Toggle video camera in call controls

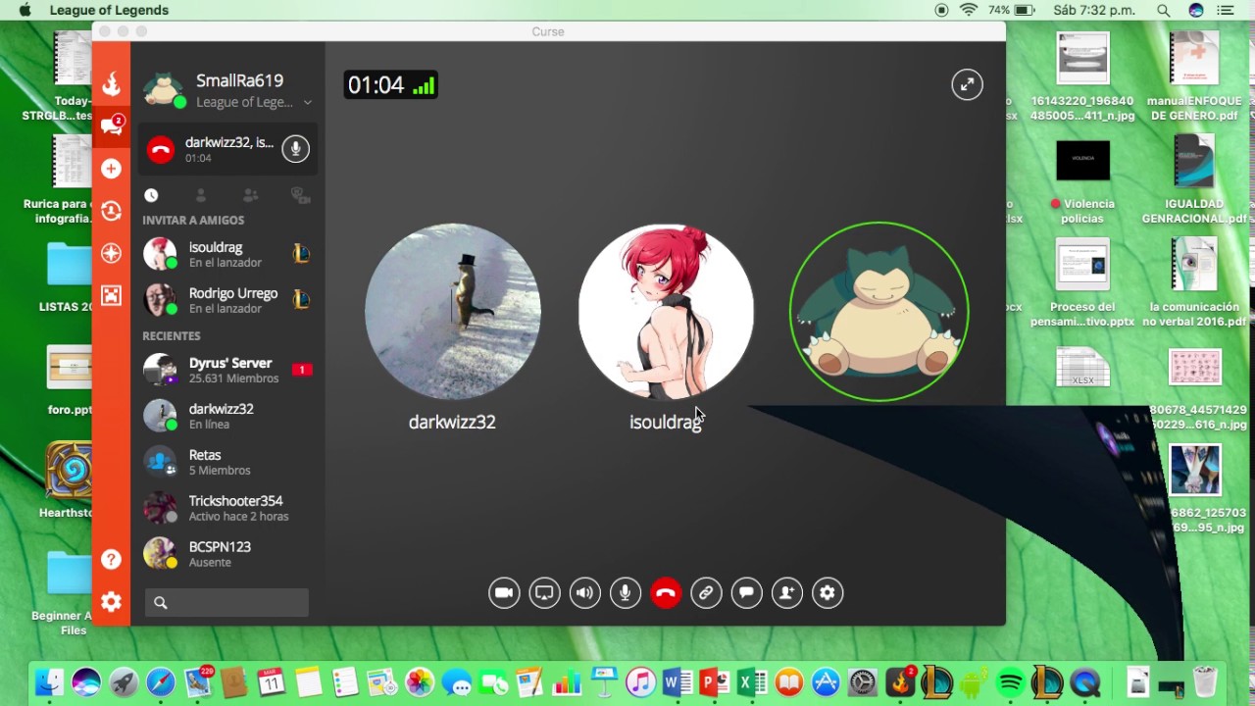coord(504,592)
